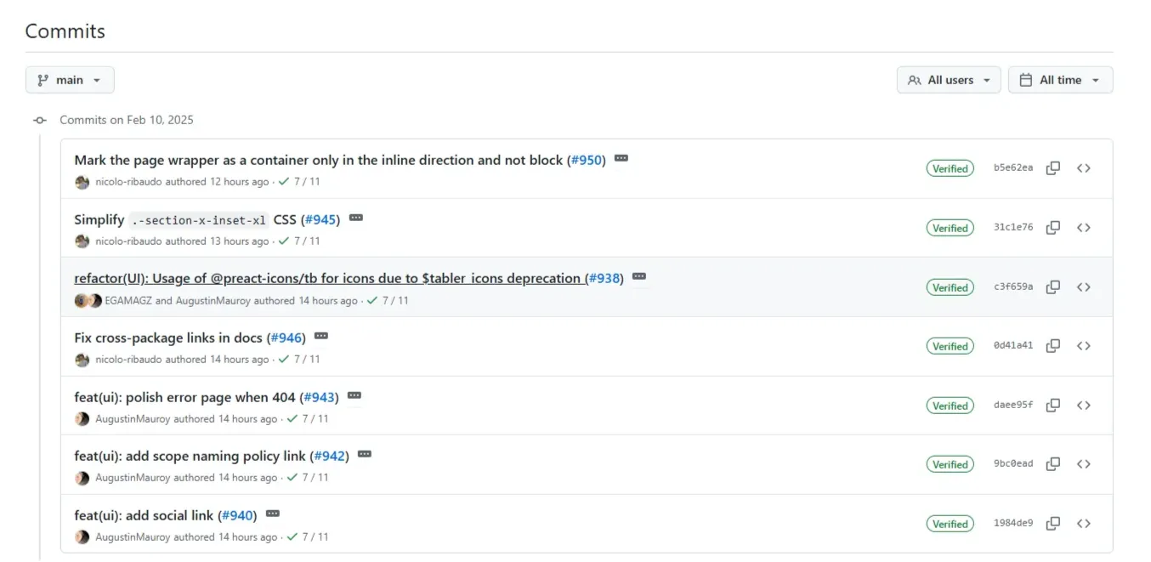The image size is (1151, 562).
Task: Open the All users filter dropdown
Action: (x=949, y=80)
